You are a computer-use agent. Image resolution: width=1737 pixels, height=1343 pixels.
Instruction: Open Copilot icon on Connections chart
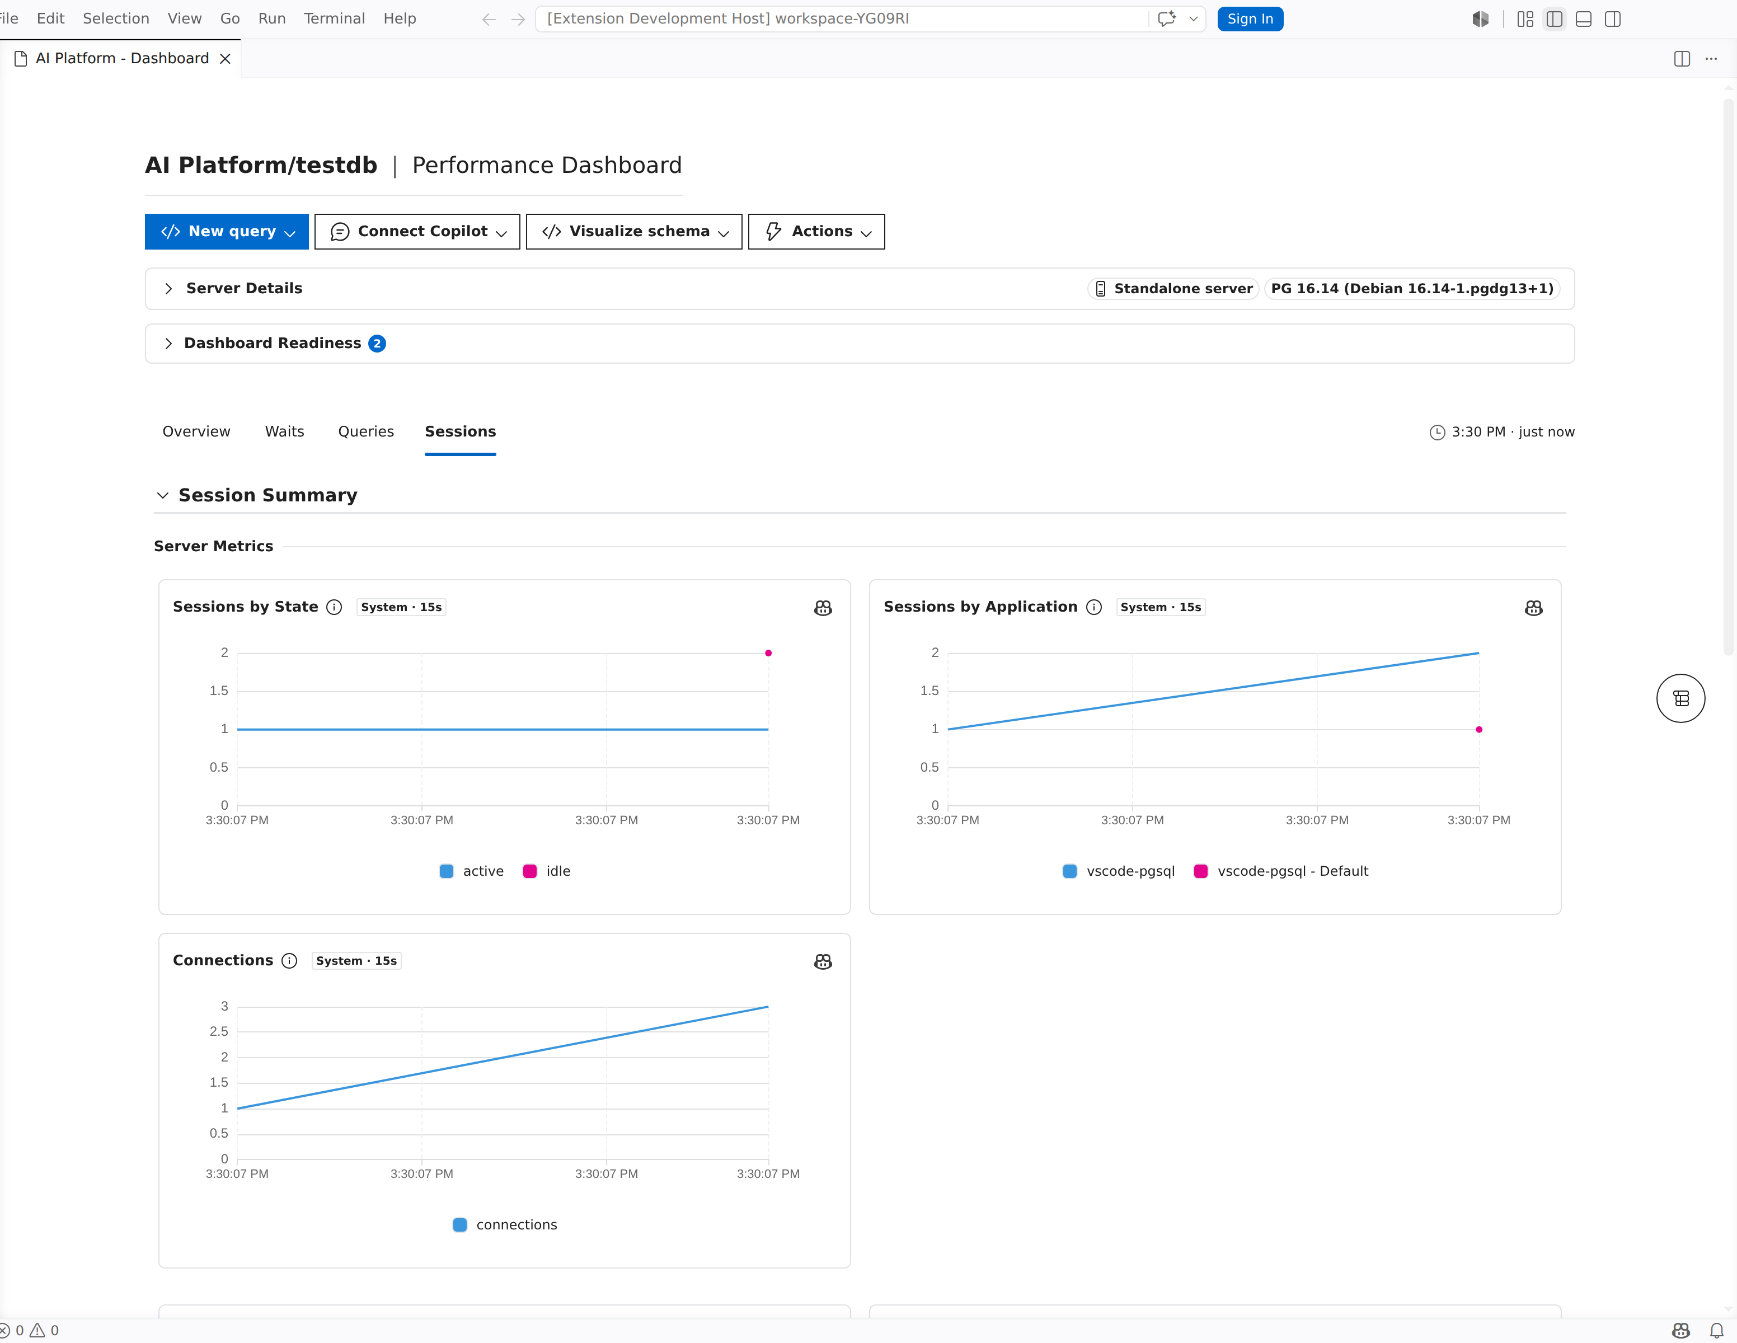tap(823, 961)
